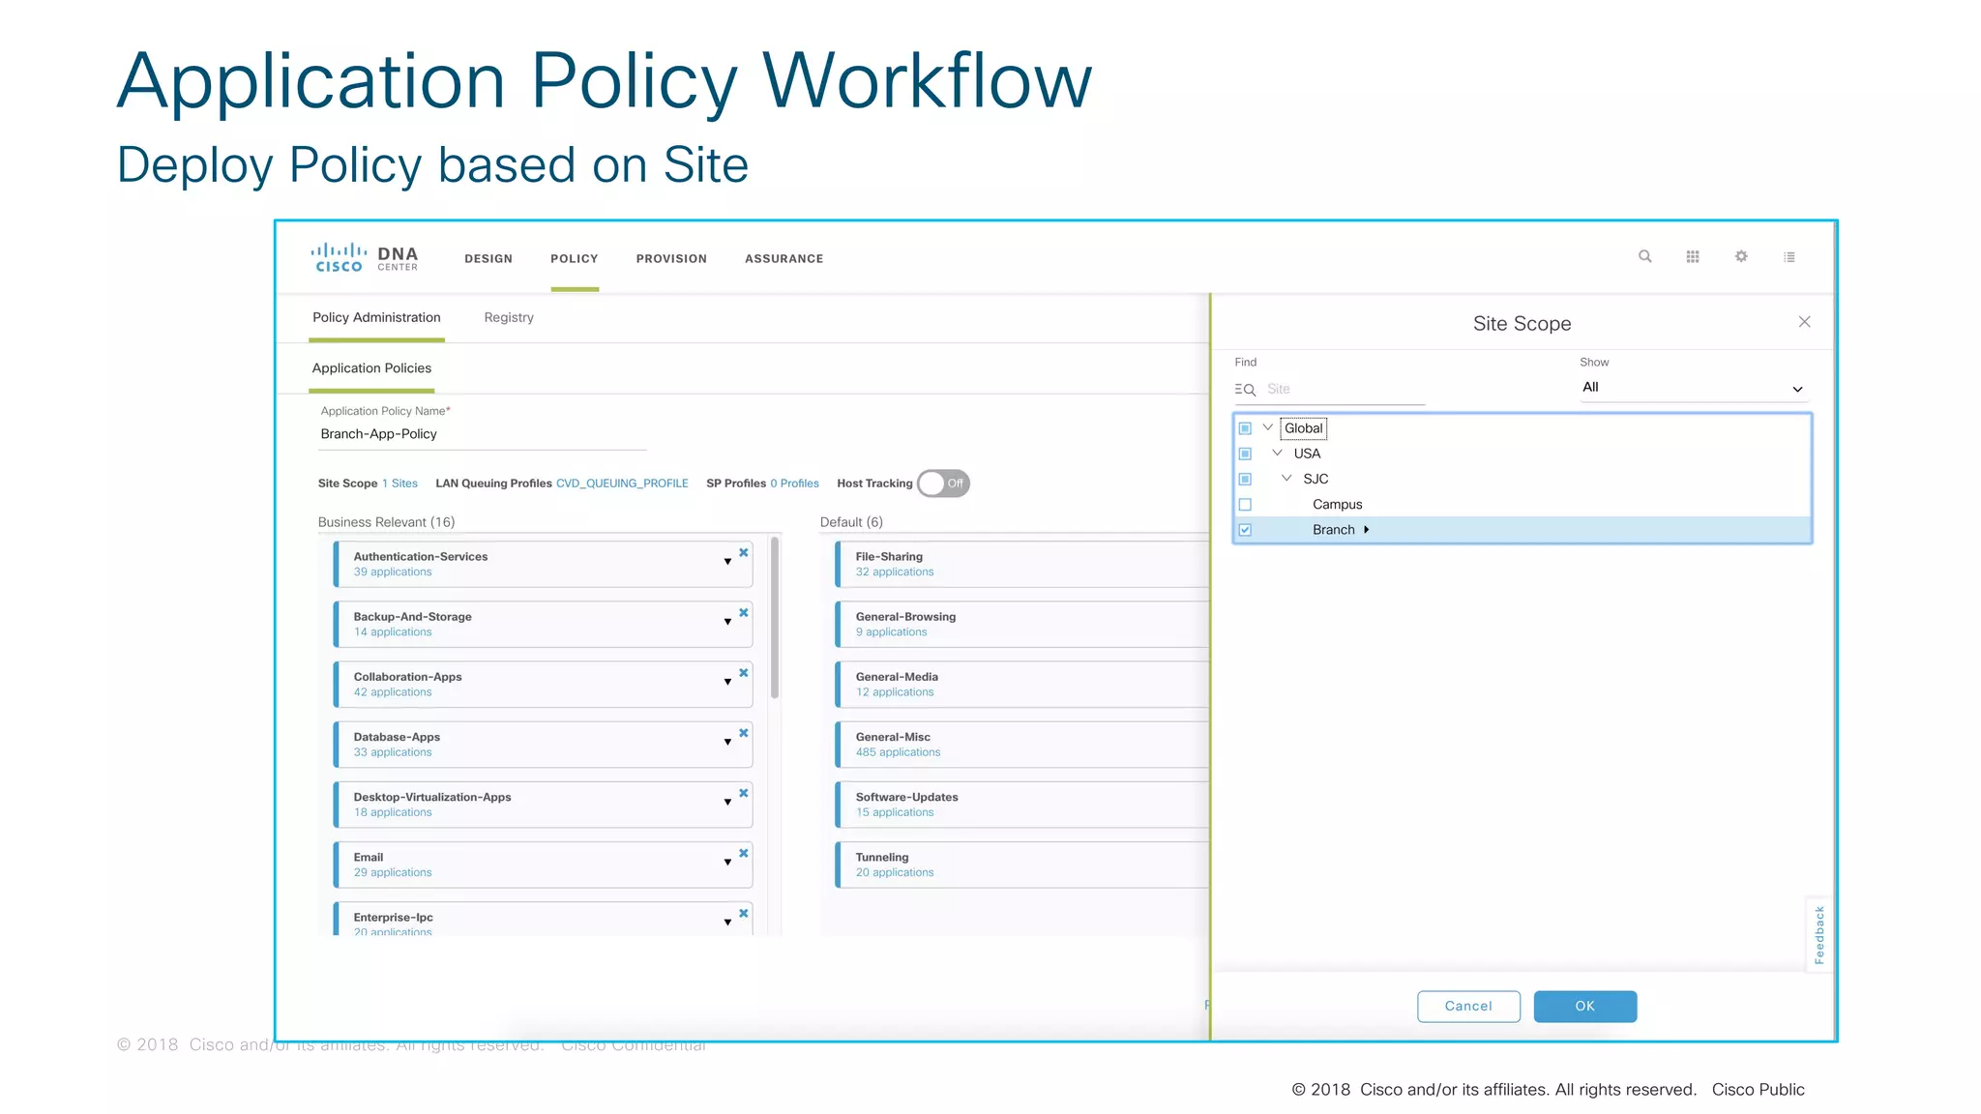Expand Collaboration-Apps dropdown arrow
1981x1114 pixels.
[727, 682]
